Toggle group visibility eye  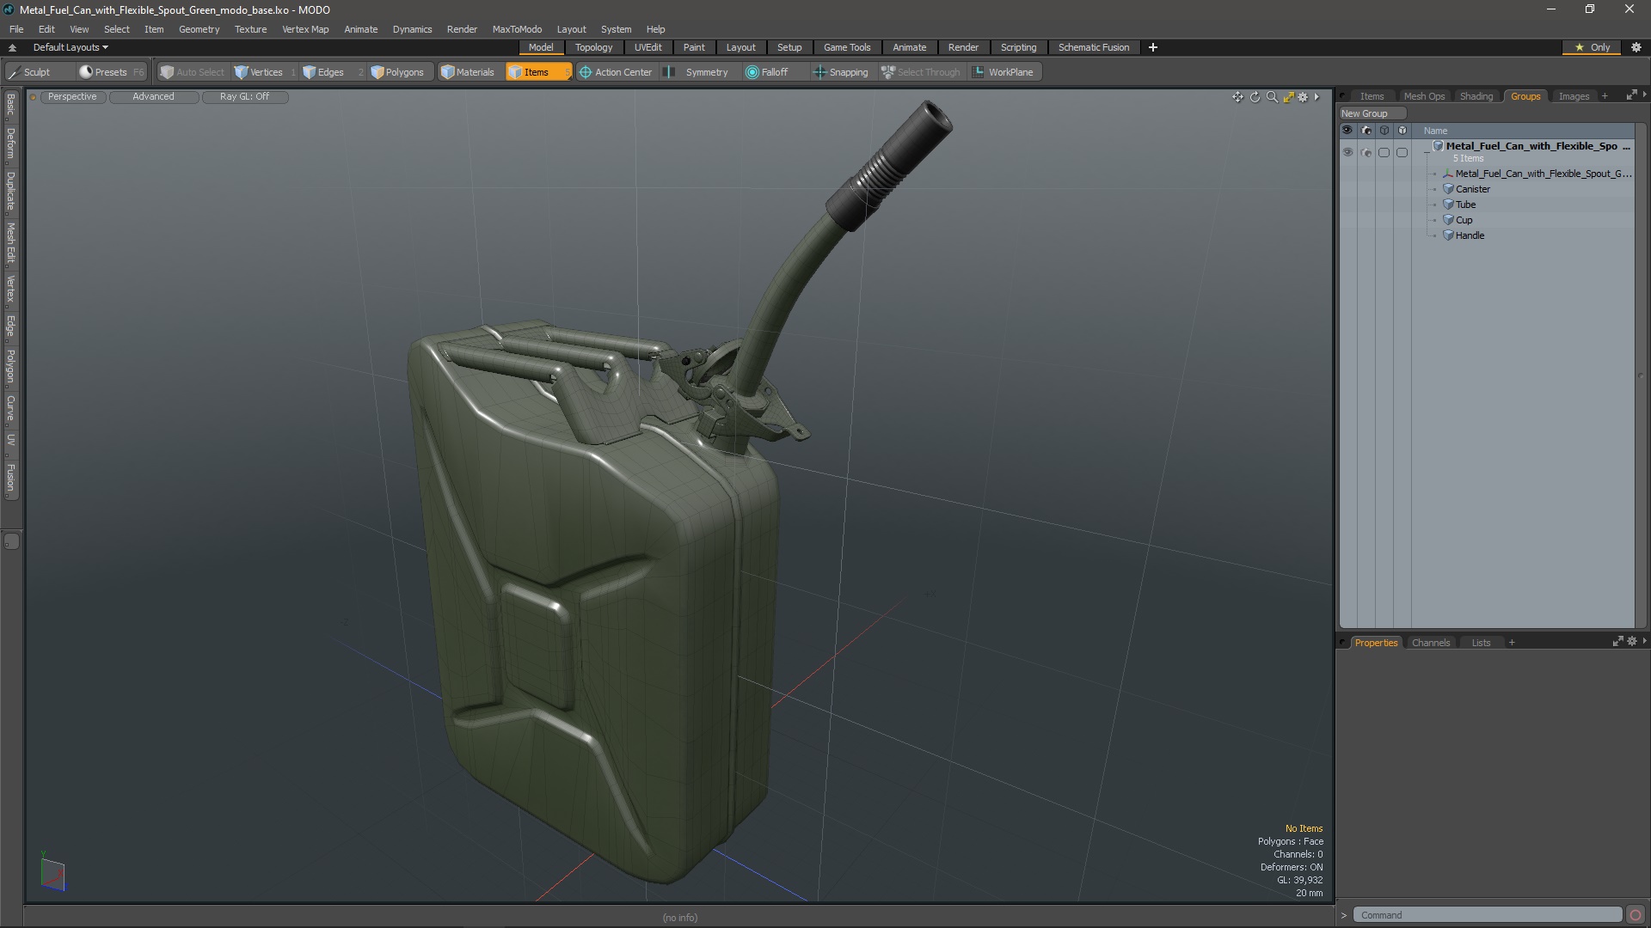(1347, 152)
